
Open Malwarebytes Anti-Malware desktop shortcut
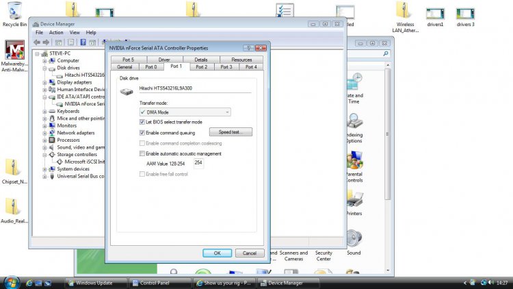pyautogui.click(x=14, y=55)
